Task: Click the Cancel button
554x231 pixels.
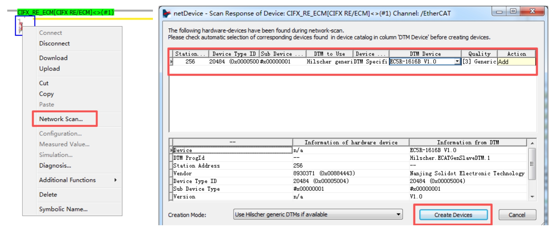Action: point(517,215)
